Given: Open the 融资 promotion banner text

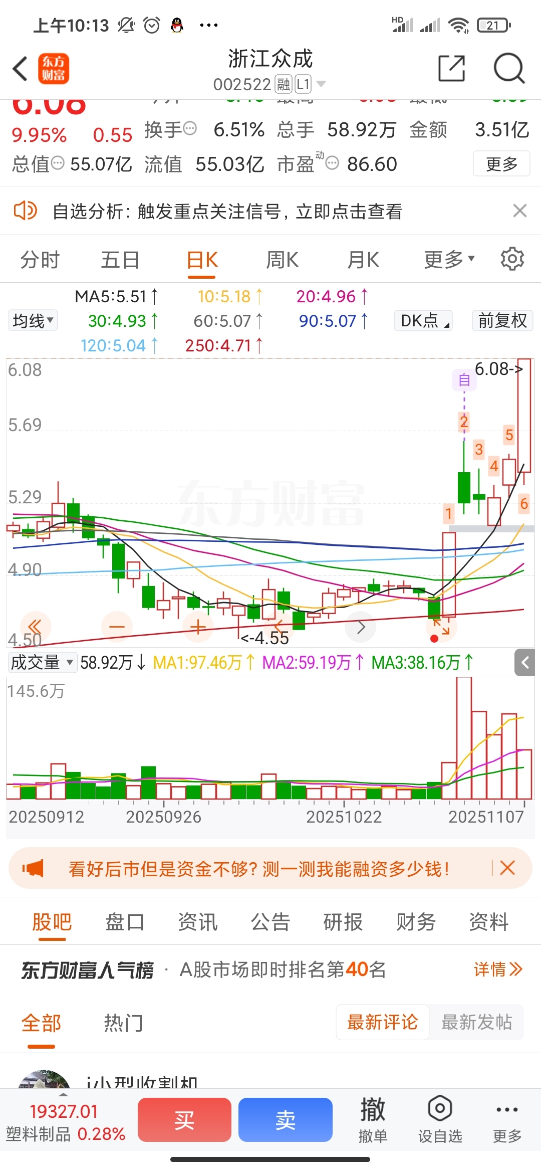Looking at the screenshot, I should [258, 868].
